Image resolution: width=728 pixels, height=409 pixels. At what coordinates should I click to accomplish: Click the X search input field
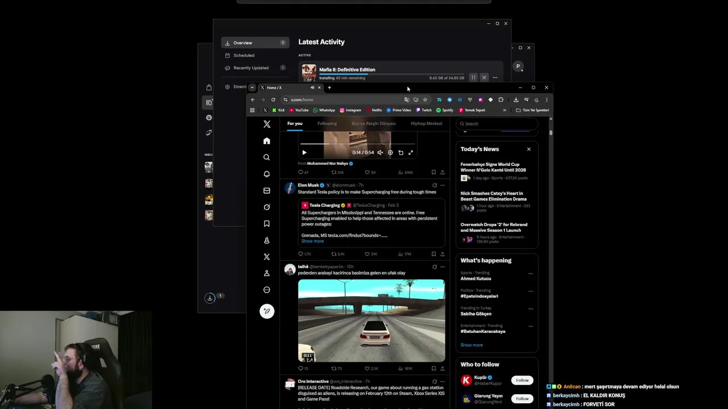click(x=497, y=123)
